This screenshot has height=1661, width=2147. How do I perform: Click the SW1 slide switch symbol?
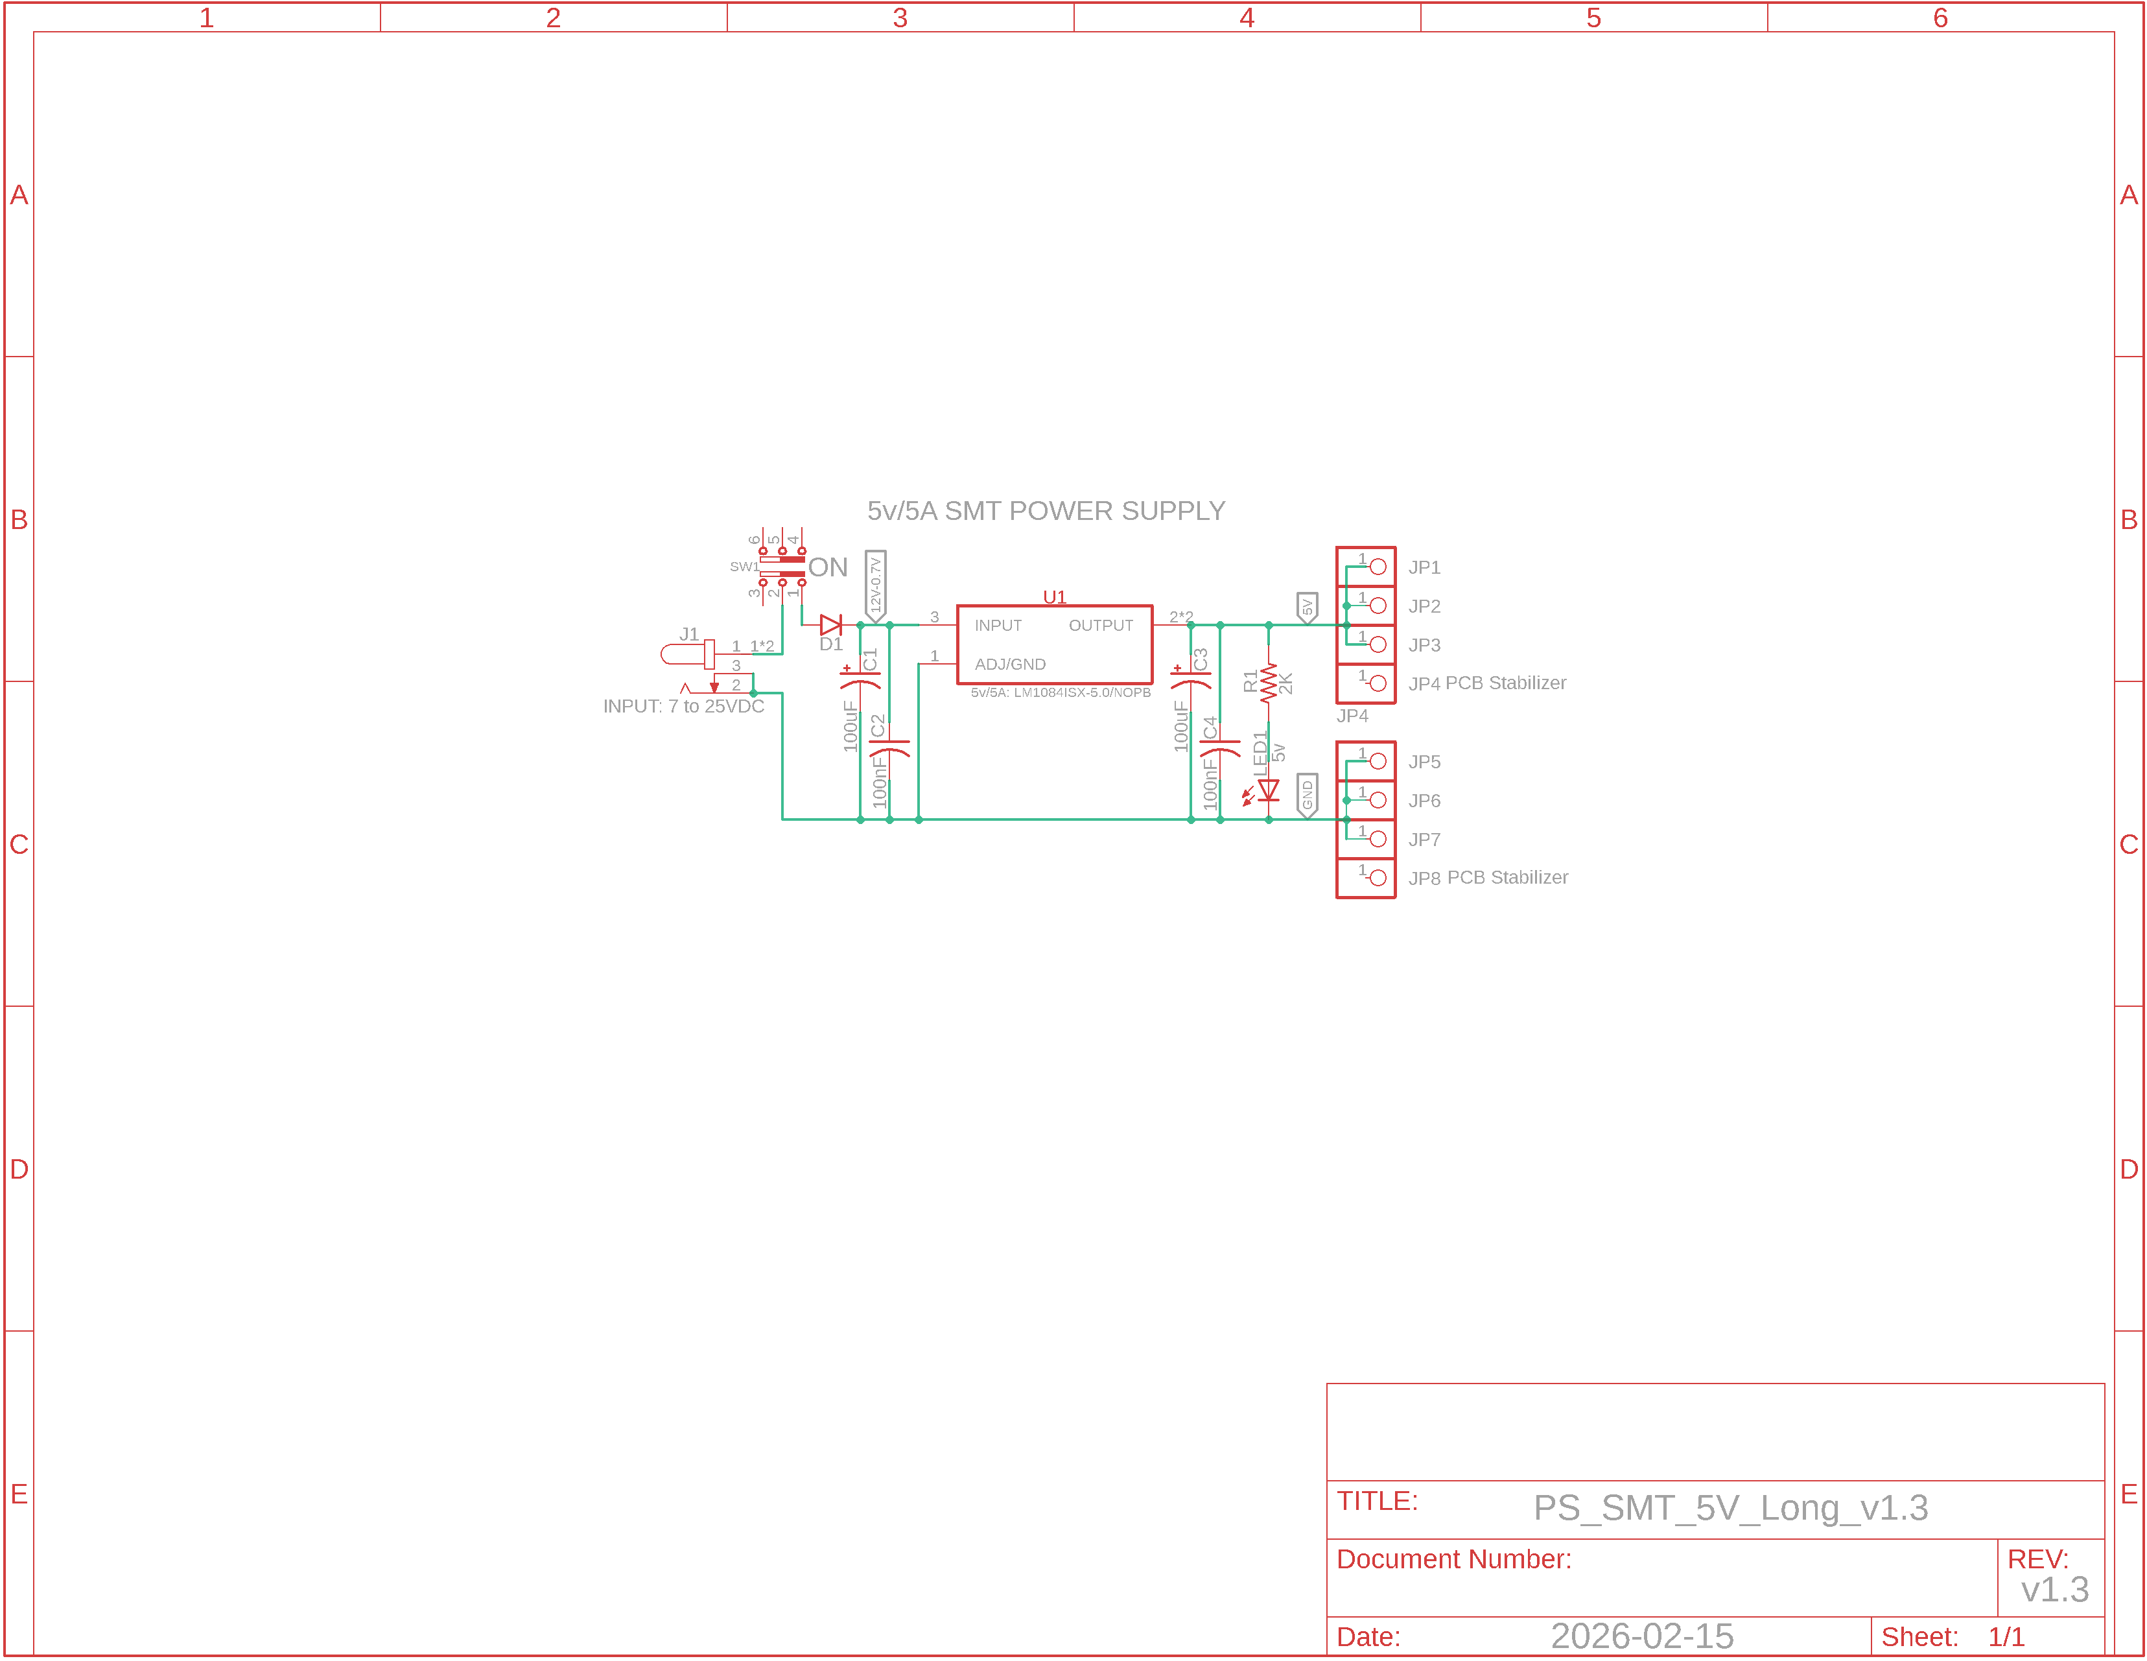782,567
